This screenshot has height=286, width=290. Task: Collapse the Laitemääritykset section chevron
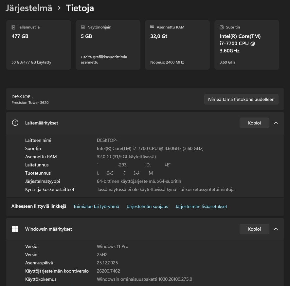click(276, 123)
